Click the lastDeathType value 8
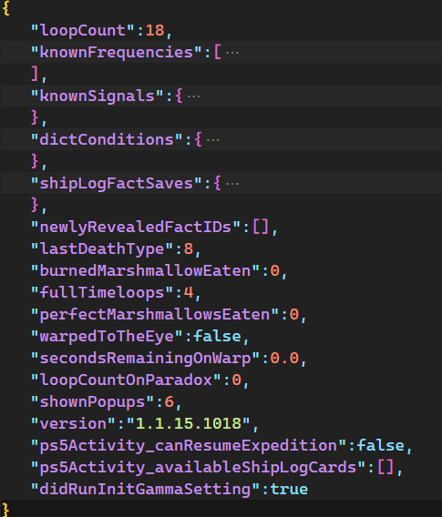 click(x=189, y=248)
